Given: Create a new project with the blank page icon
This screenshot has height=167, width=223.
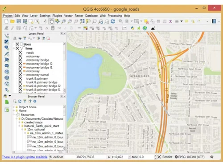Looking at the screenshot, I should click(6, 21).
